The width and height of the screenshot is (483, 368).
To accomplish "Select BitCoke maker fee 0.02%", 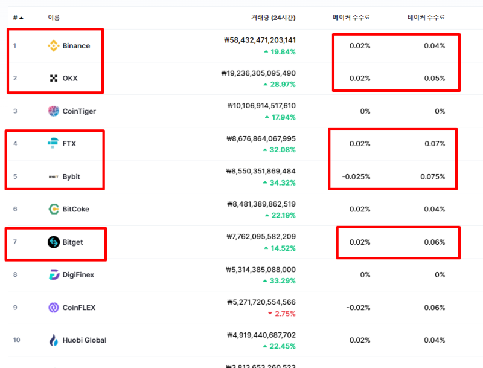I will click(360, 209).
